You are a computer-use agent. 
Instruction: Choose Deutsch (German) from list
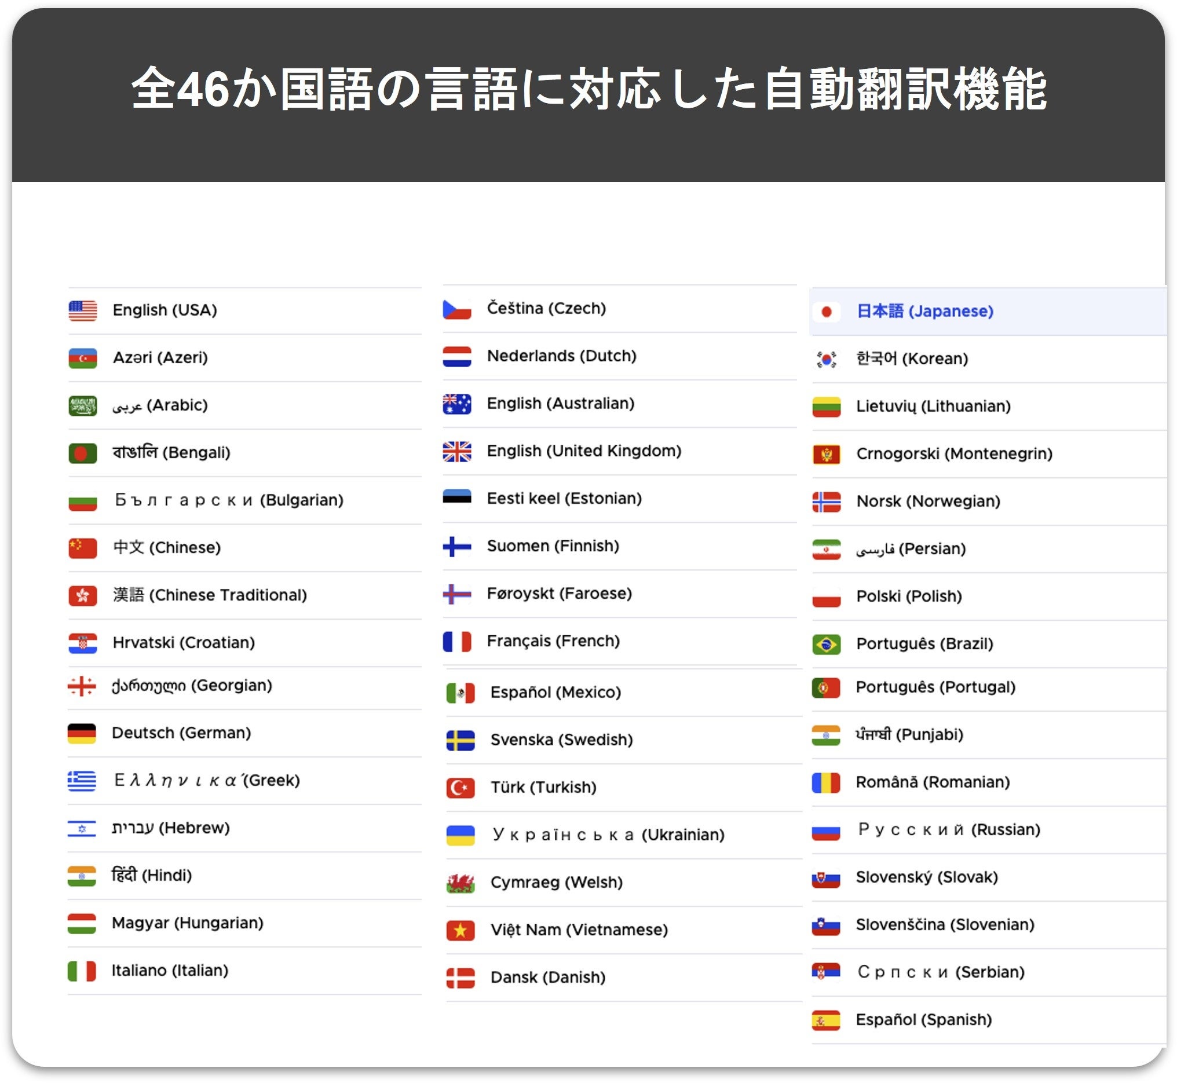tap(181, 733)
